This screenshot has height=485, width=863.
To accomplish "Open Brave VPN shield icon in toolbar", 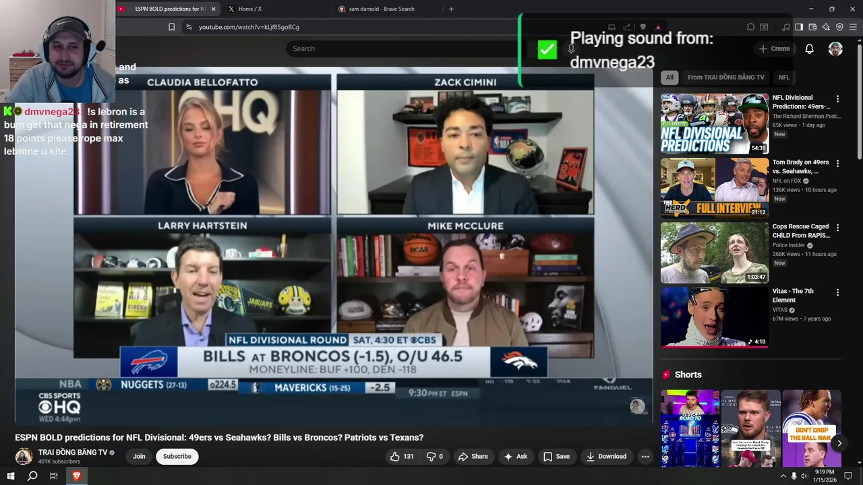I will tap(839, 27).
